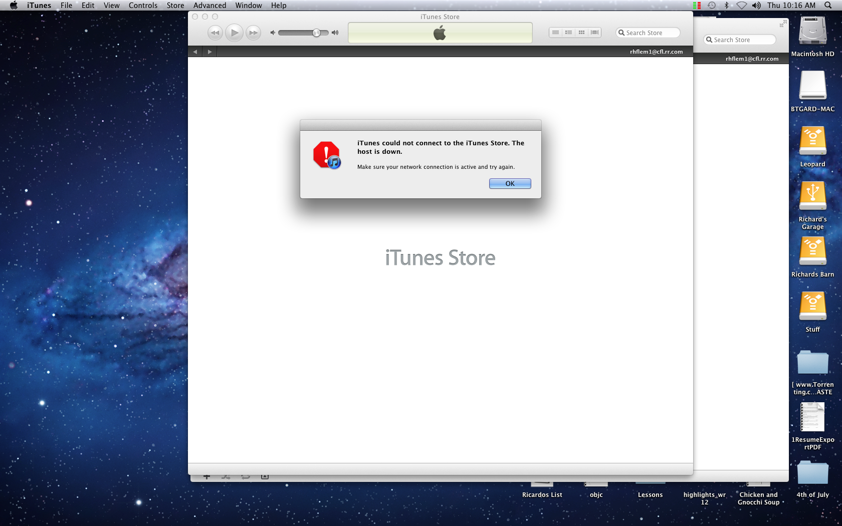This screenshot has width=842, height=526.
Task: Select the Leopard FireWire drive icon
Action: pos(812,141)
